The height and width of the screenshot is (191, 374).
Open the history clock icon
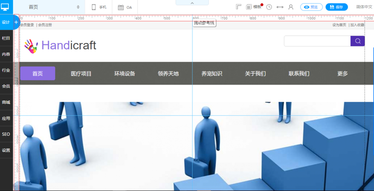[269, 7]
